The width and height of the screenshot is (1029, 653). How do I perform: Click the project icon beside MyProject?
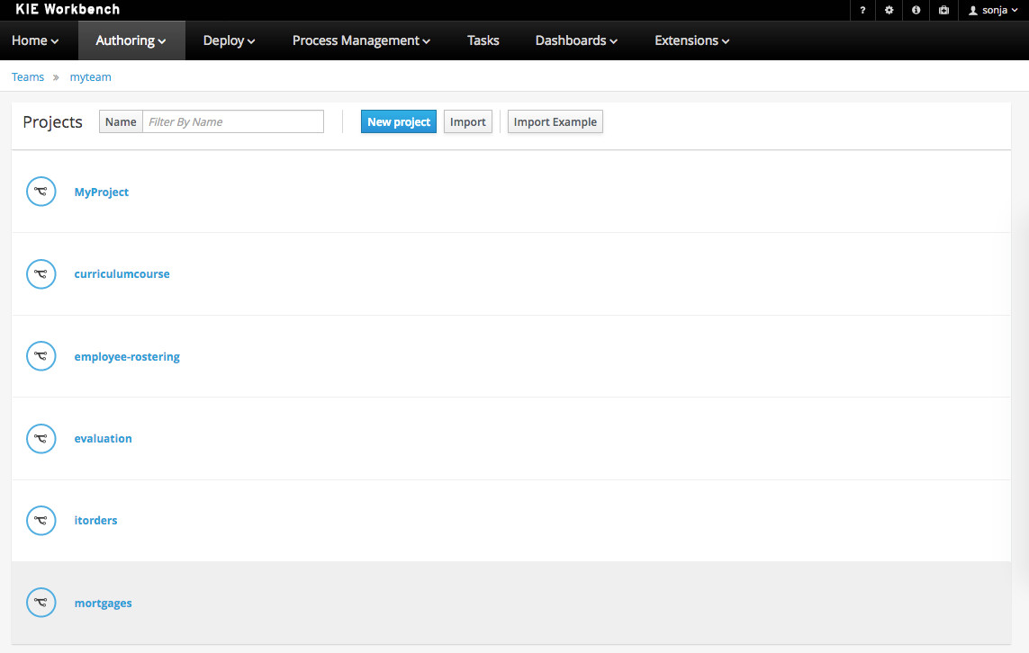pos(41,192)
